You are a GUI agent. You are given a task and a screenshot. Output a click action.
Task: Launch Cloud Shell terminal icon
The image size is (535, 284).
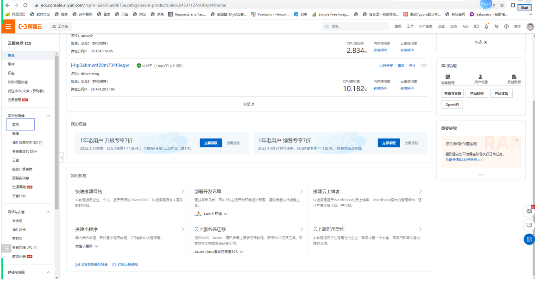[x=476, y=26]
